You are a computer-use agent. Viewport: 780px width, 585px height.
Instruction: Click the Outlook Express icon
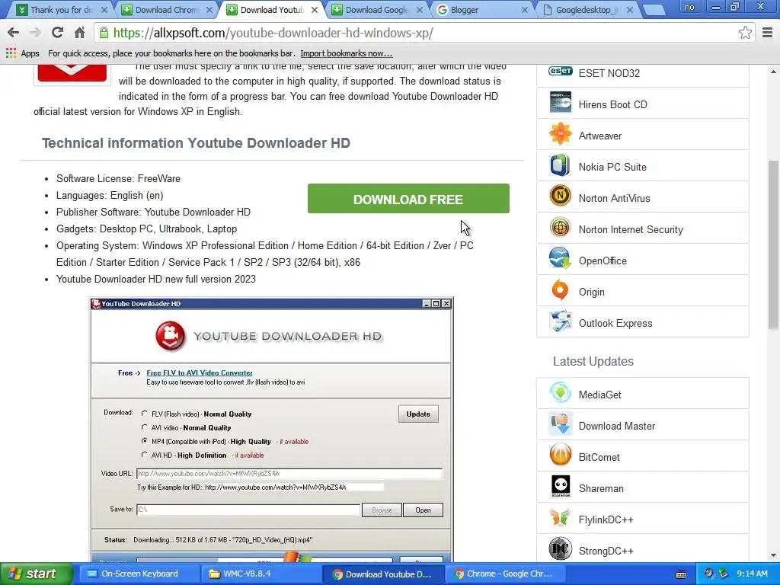pyautogui.click(x=560, y=322)
